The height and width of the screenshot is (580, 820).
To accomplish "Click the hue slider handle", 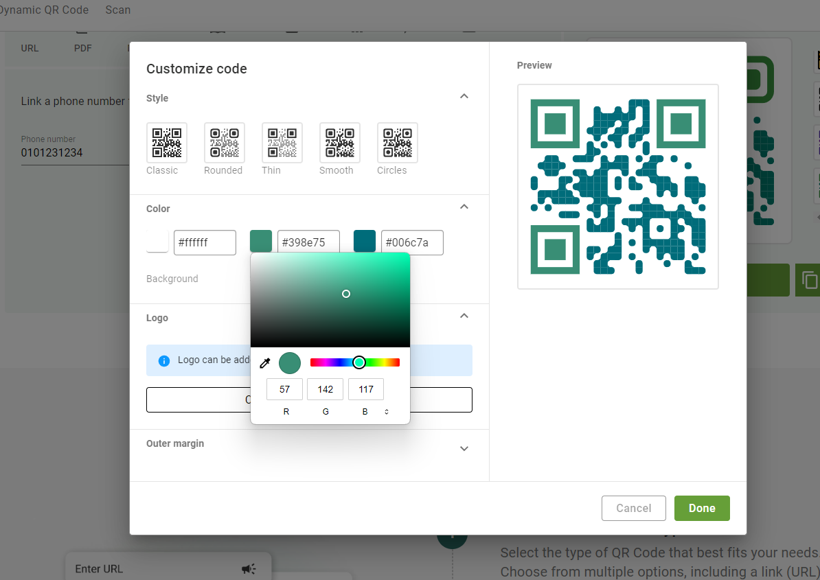I will (358, 362).
